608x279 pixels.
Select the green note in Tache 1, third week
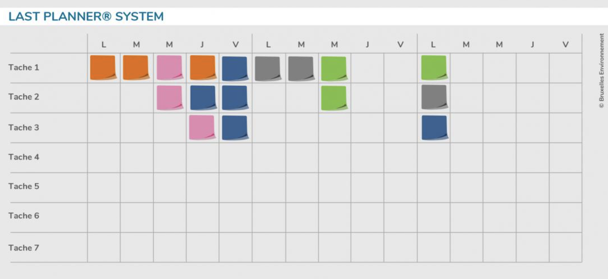click(x=434, y=68)
